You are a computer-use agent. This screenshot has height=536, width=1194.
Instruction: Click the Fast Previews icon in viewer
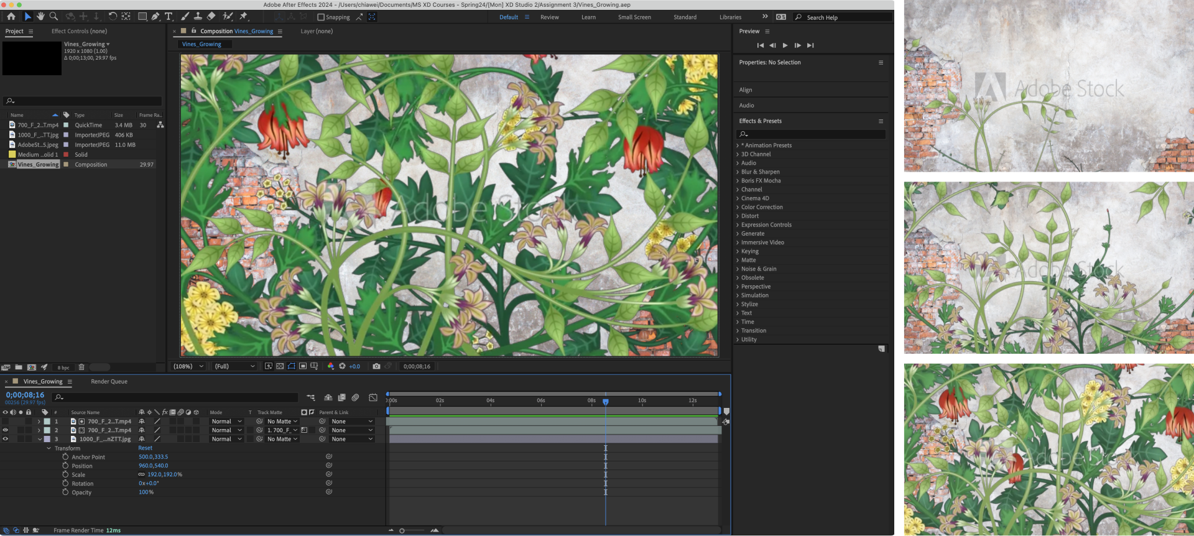pyautogui.click(x=269, y=366)
